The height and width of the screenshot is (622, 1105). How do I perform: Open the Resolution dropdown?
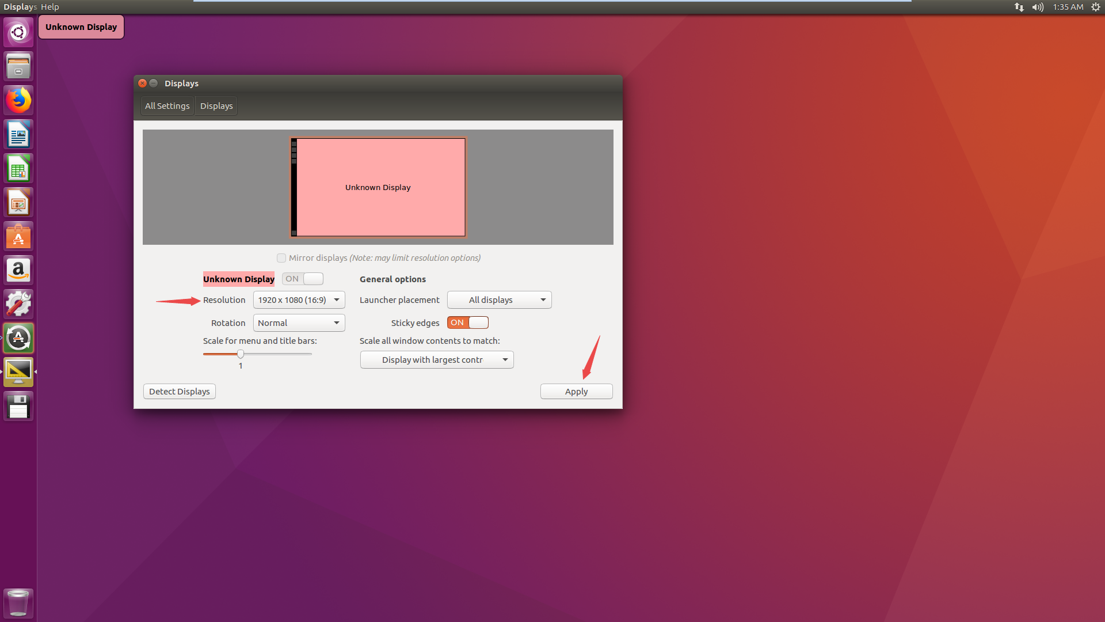299,300
